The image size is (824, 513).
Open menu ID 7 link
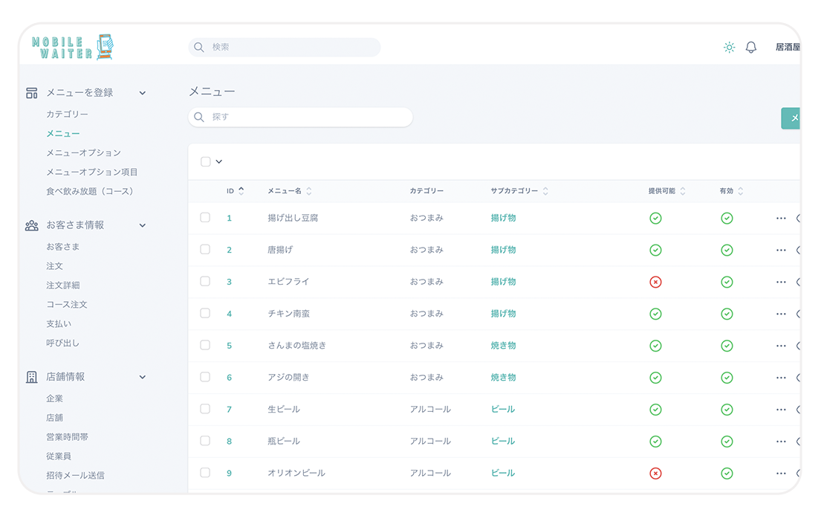pyautogui.click(x=230, y=410)
